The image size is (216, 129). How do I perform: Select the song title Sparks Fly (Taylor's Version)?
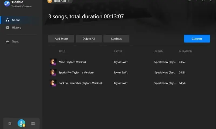(76, 73)
